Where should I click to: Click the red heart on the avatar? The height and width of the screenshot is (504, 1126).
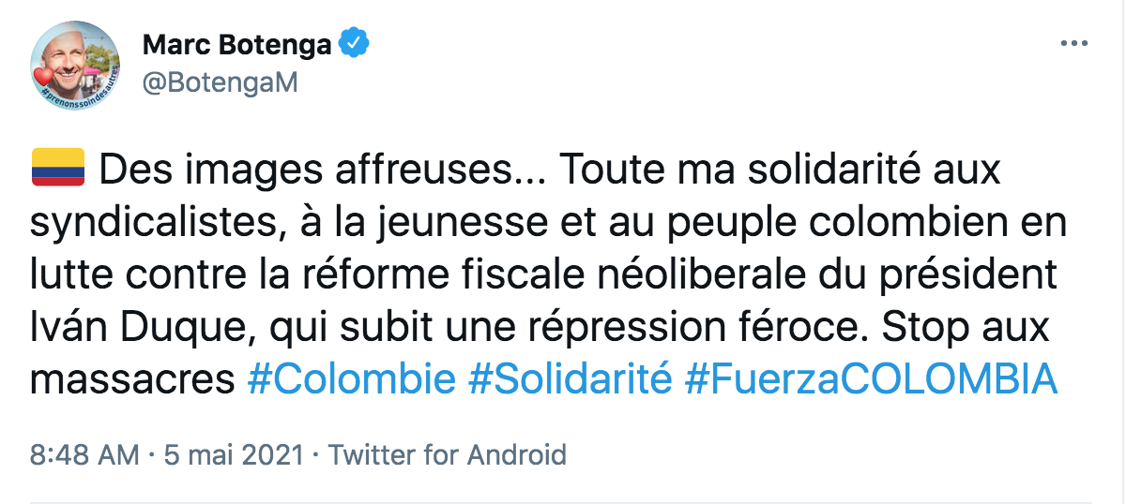pyautogui.click(x=45, y=76)
